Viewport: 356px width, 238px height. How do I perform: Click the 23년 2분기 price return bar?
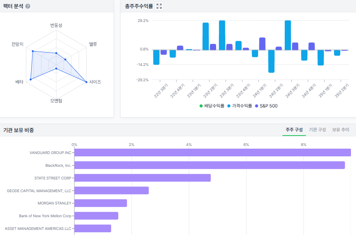(206, 36)
